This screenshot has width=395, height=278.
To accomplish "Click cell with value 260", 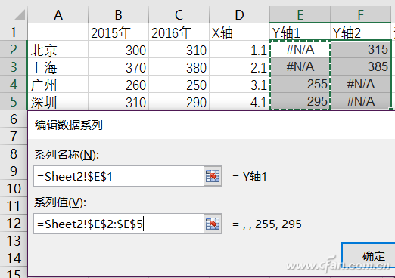I will pos(119,84).
